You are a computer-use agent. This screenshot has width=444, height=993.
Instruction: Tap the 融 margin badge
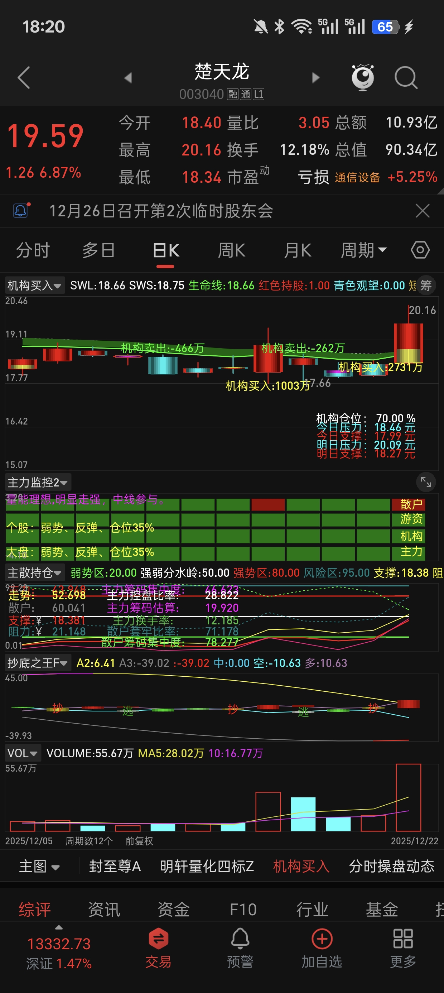click(232, 94)
